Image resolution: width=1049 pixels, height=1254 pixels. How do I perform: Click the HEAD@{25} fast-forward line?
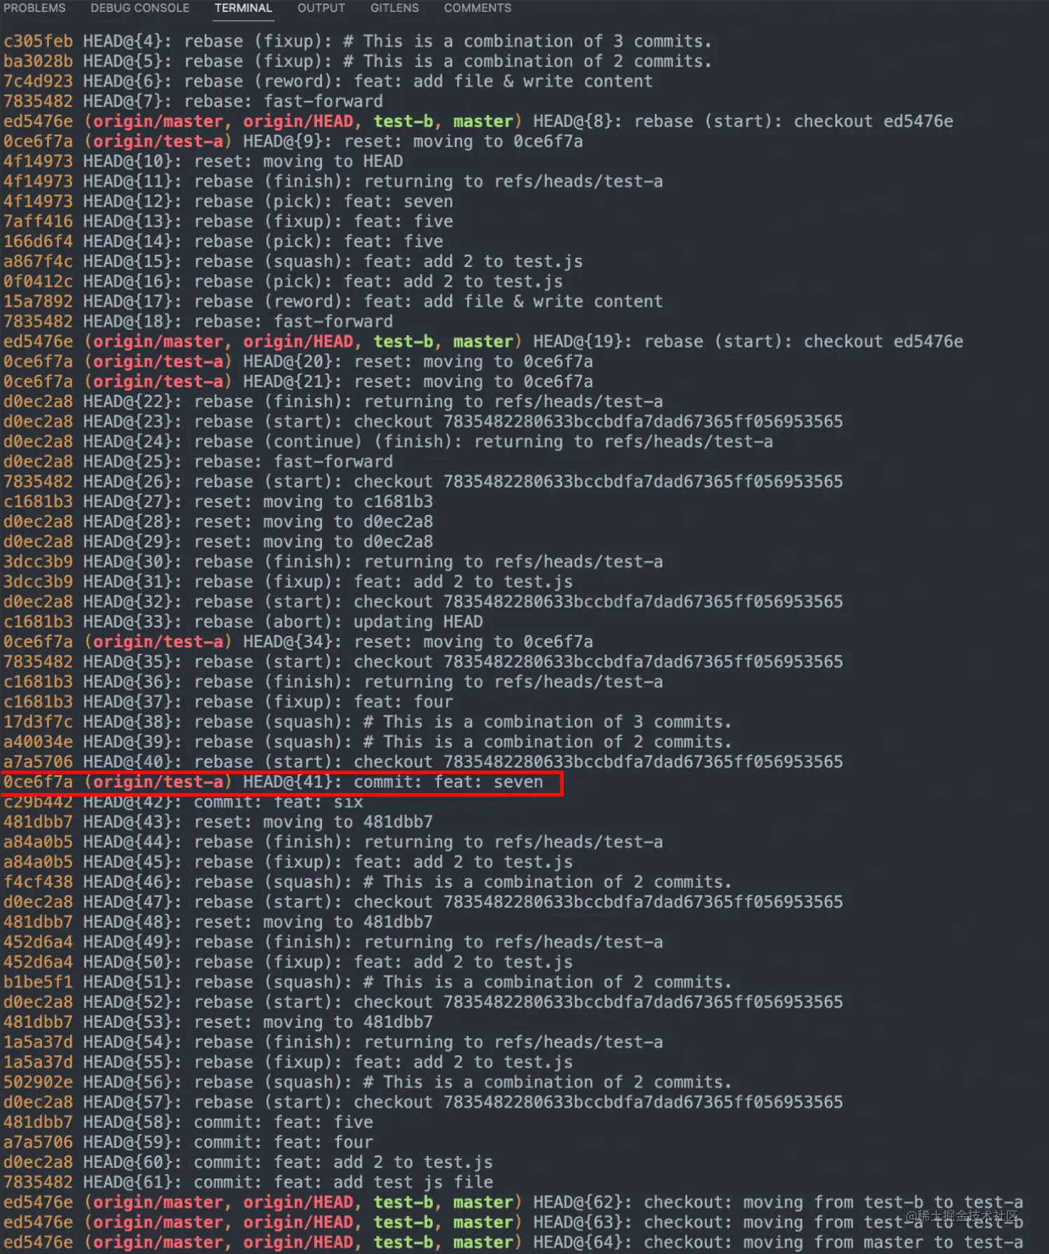point(198,462)
